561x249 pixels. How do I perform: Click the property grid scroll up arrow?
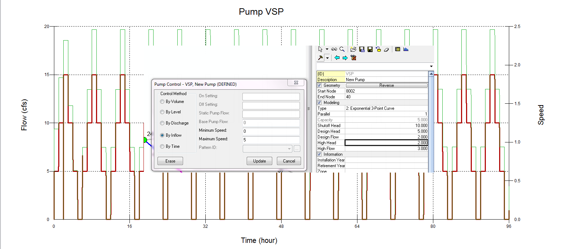pos(431,74)
